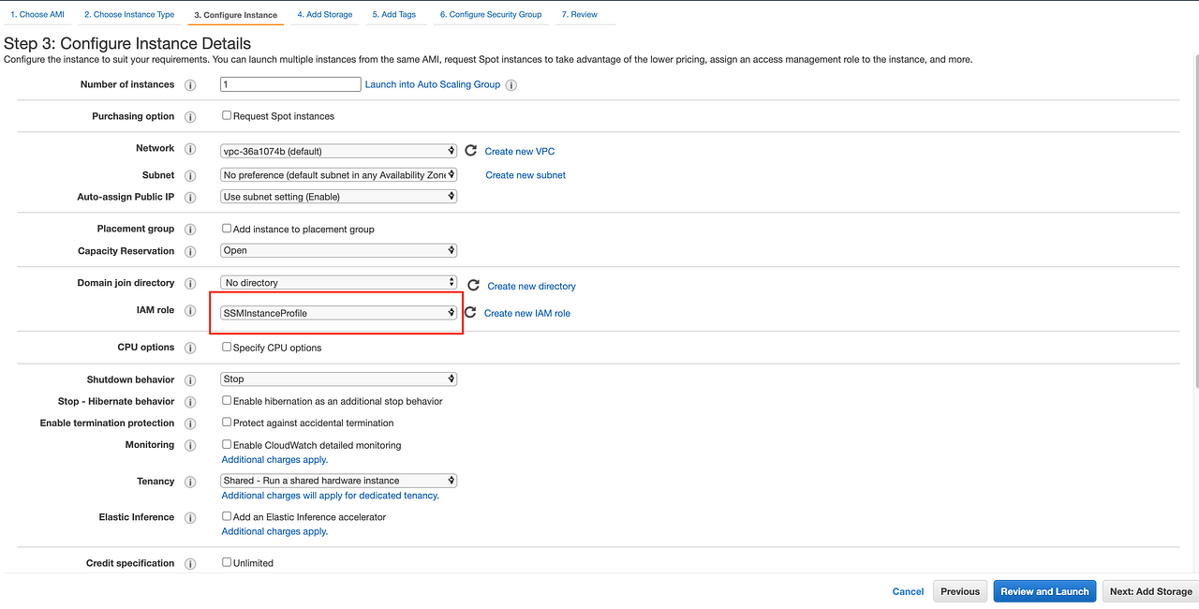The width and height of the screenshot is (1199, 609).
Task: Click Create new IAM role link
Action: pyautogui.click(x=527, y=313)
